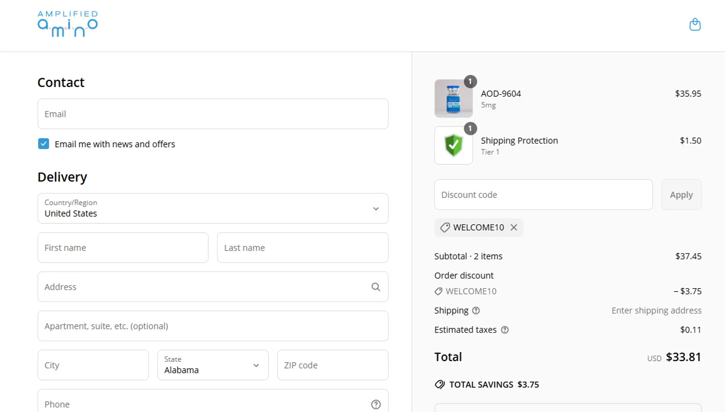Click the Contact heading
725x412 pixels.
pos(61,82)
